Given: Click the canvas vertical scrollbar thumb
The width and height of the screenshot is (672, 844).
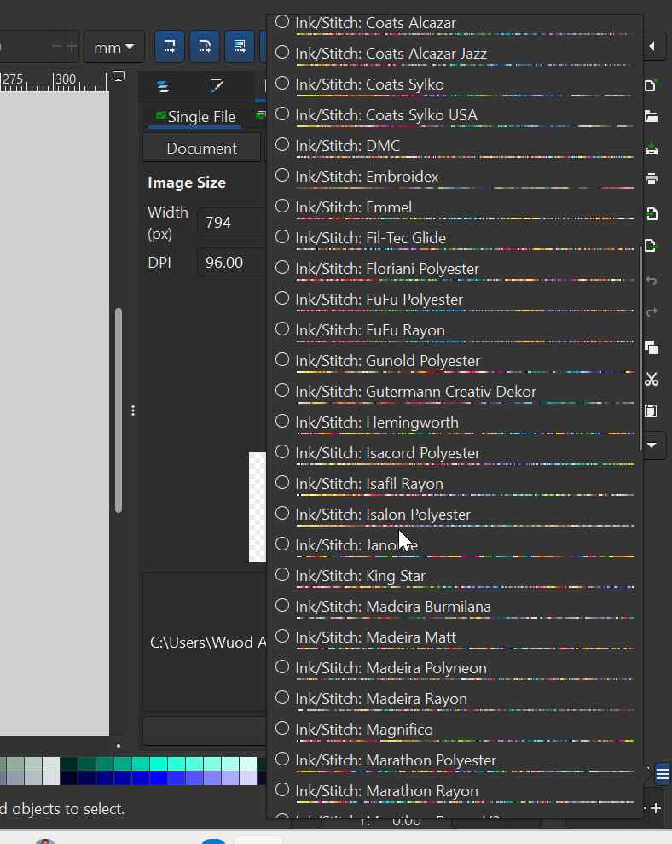Looking at the screenshot, I should tap(119, 410).
